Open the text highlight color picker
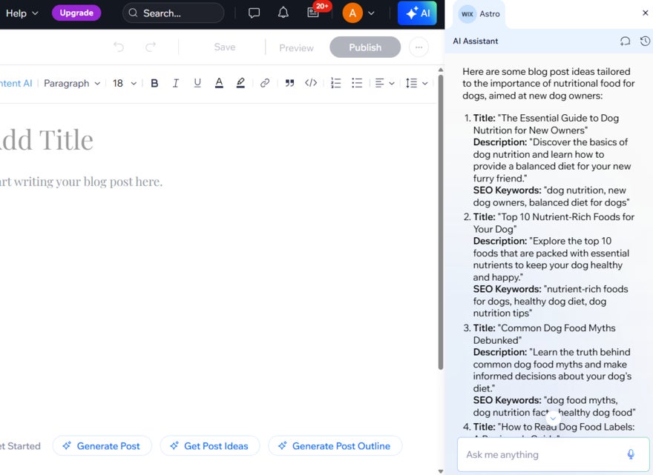 tap(240, 83)
